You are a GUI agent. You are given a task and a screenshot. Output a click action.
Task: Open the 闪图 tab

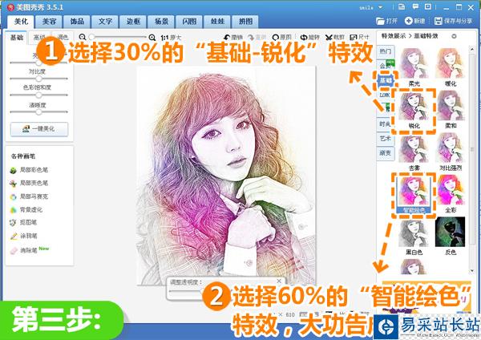(x=189, y=22)
